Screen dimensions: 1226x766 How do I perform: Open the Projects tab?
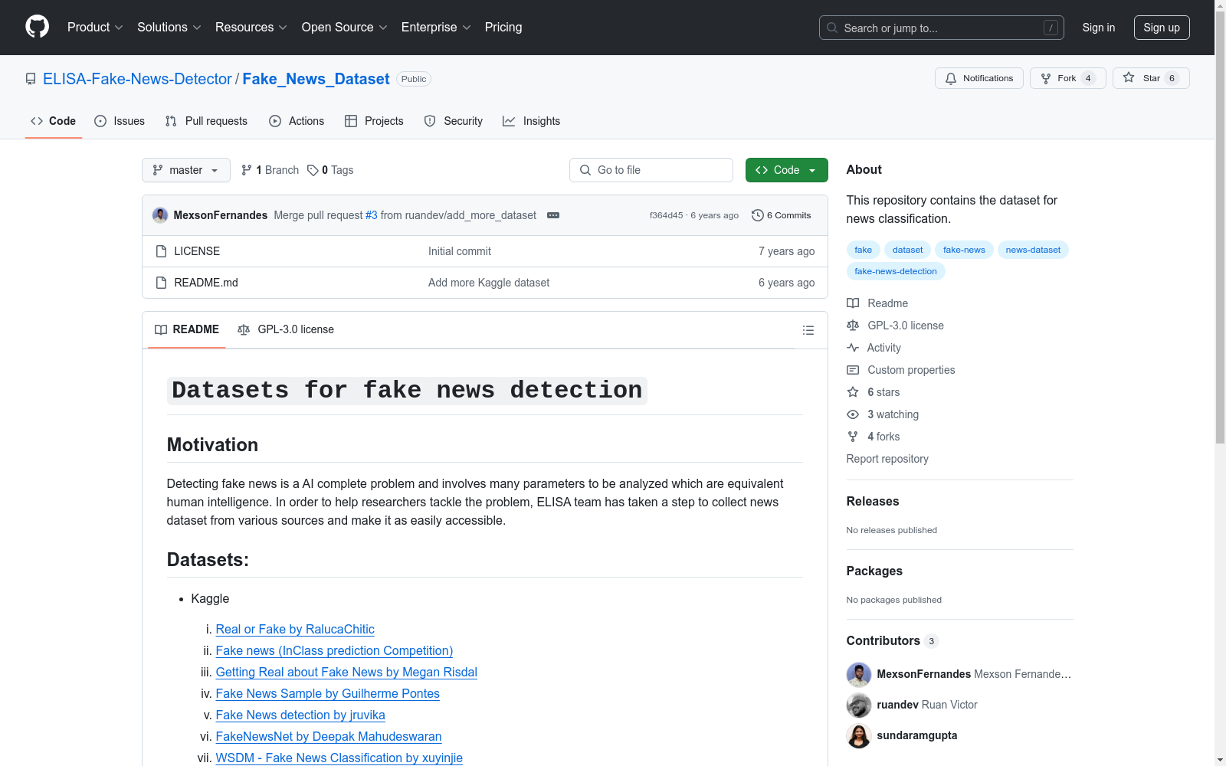pos(374,121)
